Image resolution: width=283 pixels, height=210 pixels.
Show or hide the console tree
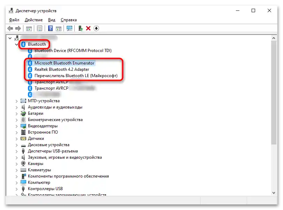coord(29,28)
